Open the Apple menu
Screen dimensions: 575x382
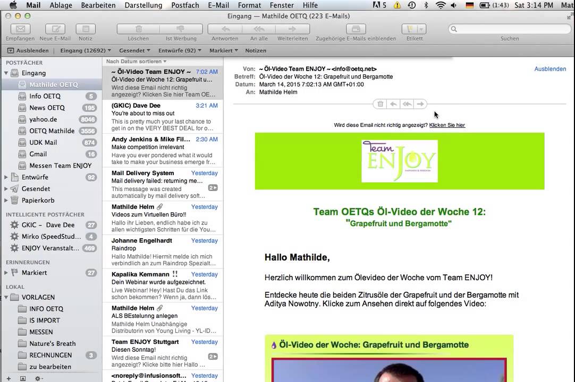click(13, 5)
